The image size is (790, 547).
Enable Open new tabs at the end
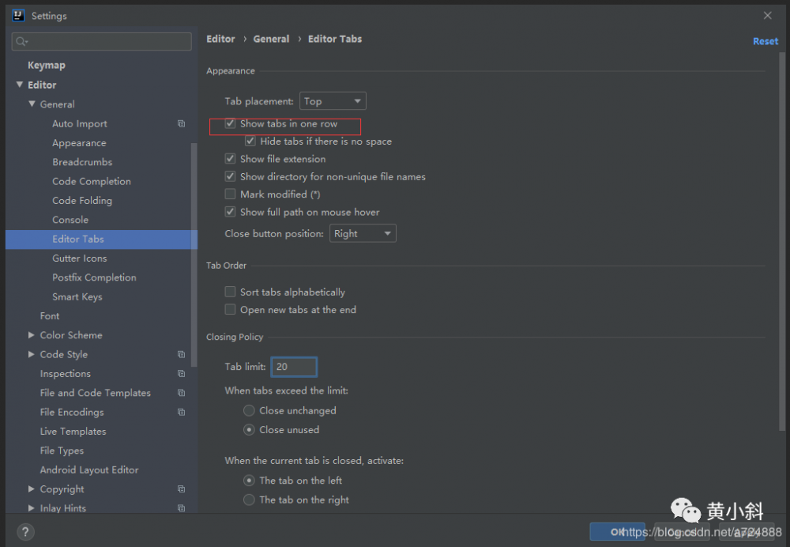(230, 310)
